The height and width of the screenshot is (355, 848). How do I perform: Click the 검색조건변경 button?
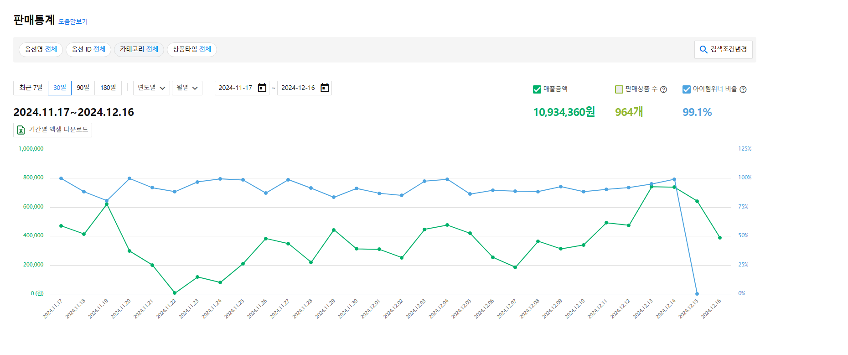pyautogui.click(x=723, y=49)
